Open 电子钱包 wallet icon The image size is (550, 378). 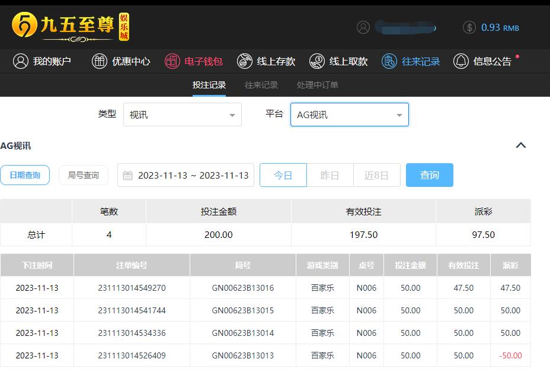tap(172, 61)
